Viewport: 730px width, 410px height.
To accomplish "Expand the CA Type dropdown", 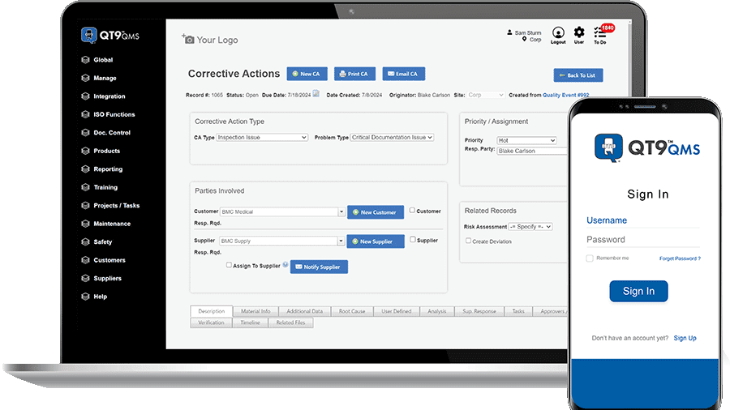I will pos(262,138).
